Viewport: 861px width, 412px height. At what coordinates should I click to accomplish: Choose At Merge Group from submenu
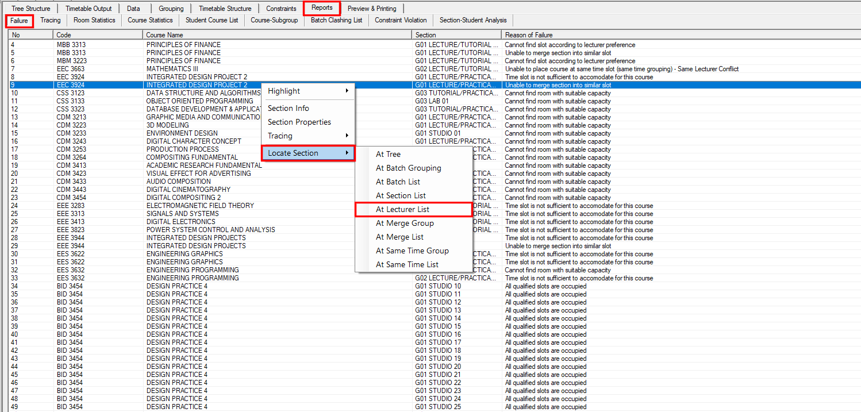414,223
